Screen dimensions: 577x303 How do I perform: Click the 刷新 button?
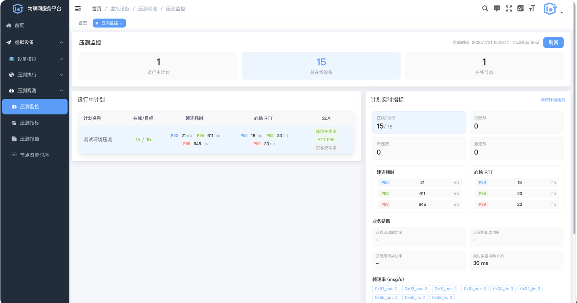553,42
